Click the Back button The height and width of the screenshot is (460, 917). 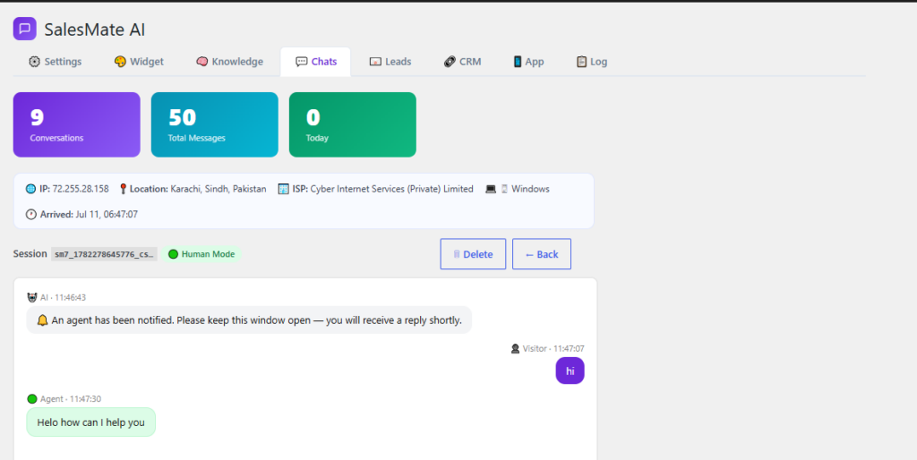[542, 254]
